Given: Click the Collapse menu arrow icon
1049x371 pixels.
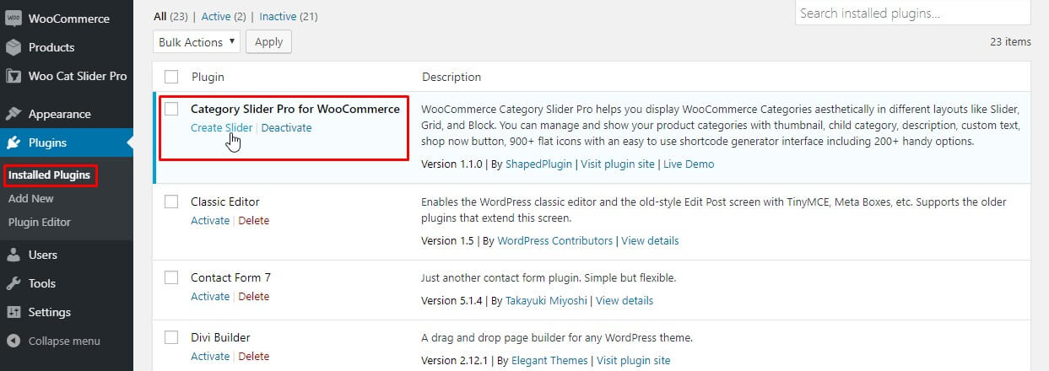Looking at the screenshot, I should (14, 341).
